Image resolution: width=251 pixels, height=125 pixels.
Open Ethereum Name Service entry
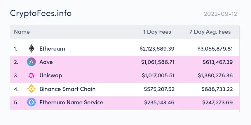(71, 102)
